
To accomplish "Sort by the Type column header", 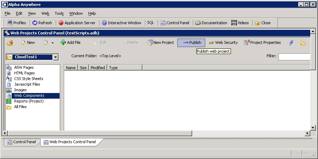I will [x=125, y=68].
